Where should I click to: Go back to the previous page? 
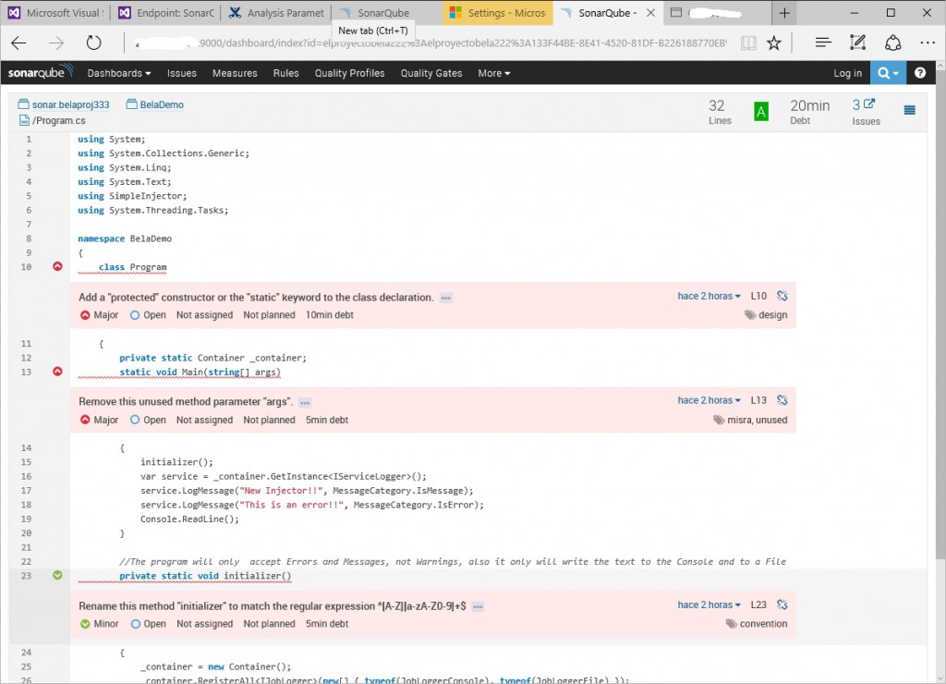19,43
